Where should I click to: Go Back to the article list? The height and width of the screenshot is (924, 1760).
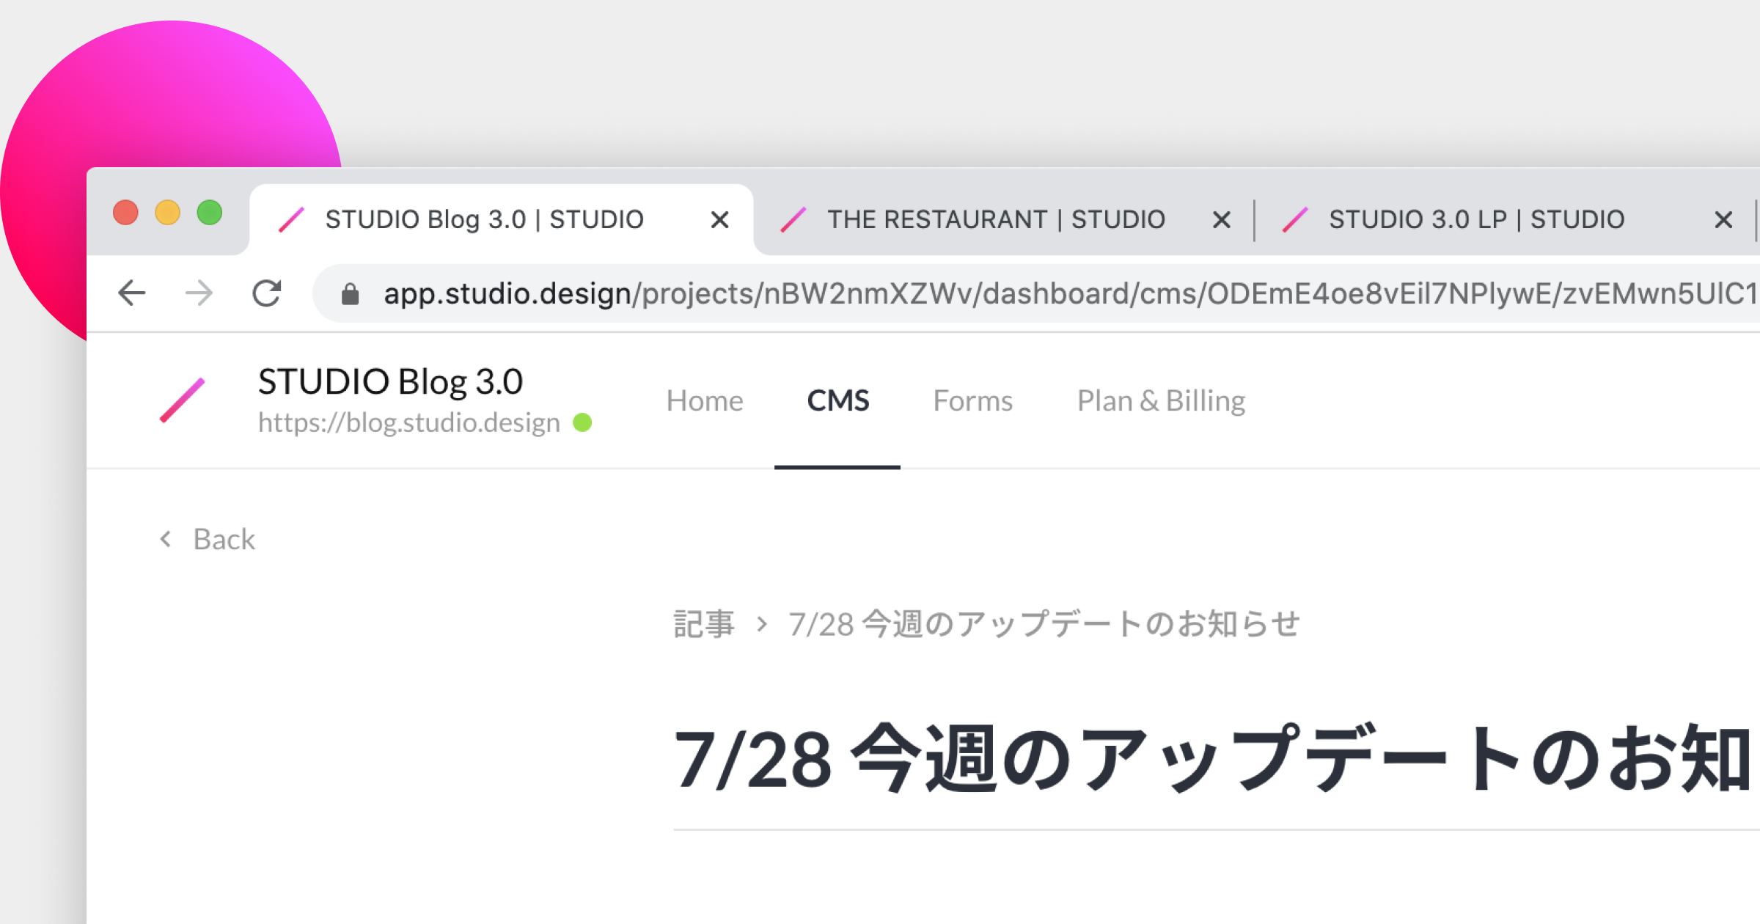pos(224,539)
